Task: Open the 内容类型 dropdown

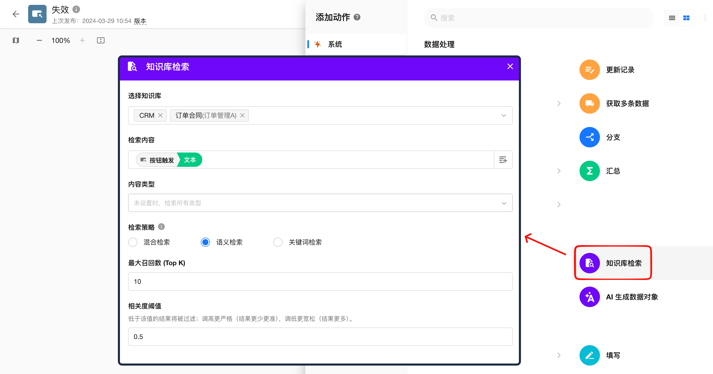Action: click(320, 203)
